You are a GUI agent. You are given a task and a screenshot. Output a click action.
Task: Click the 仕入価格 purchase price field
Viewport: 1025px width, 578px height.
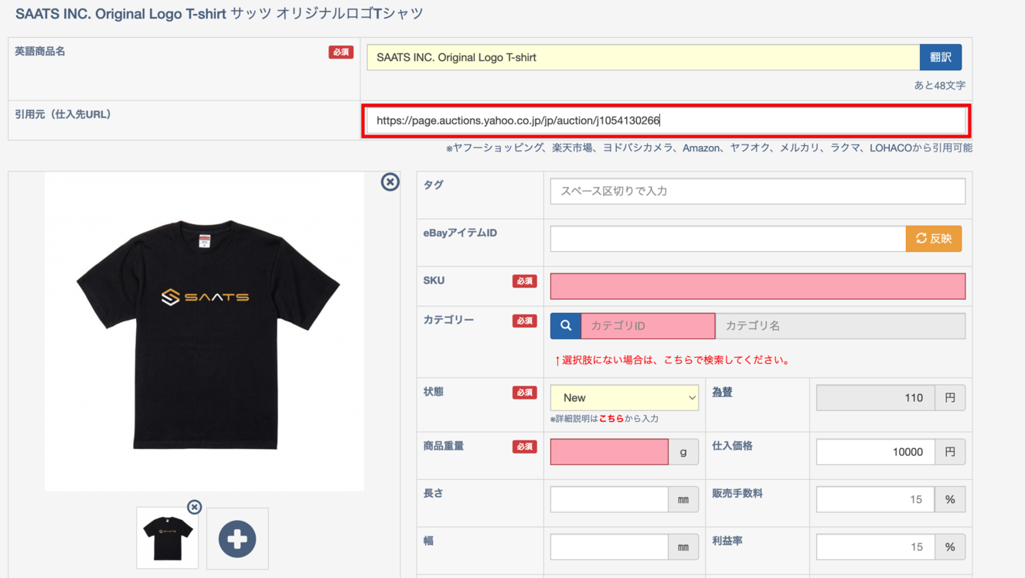point(875,452)
